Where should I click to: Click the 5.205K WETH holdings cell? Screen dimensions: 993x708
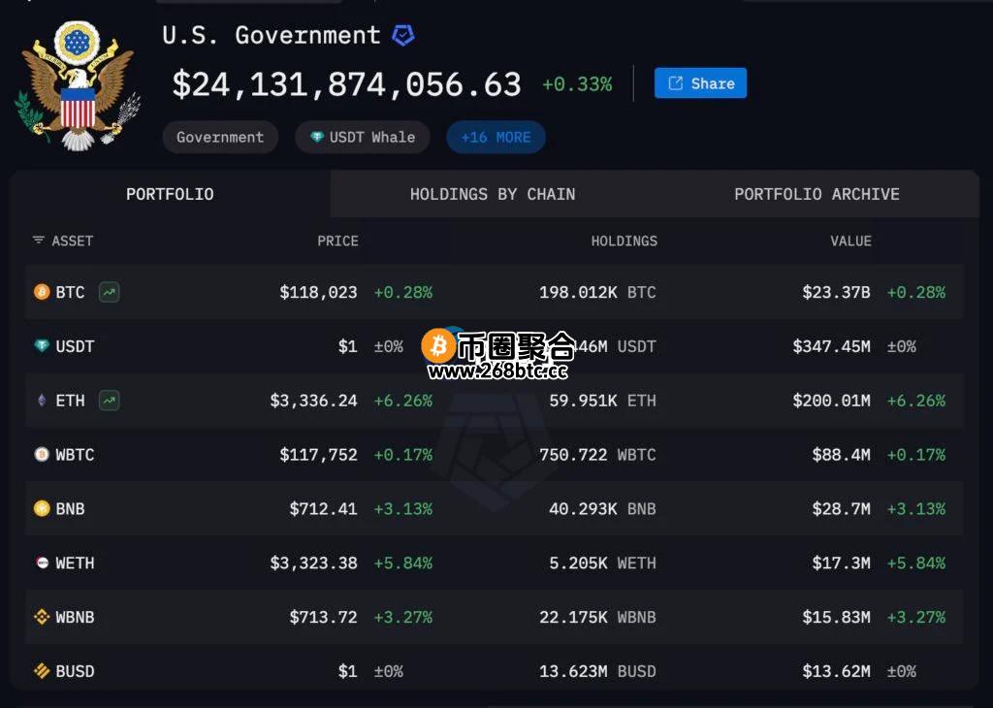pos(602,563)
